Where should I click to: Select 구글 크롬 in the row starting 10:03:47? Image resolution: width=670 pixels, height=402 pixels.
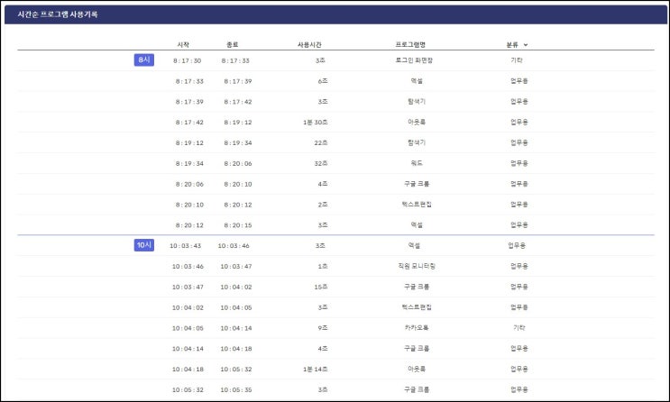coord(417,287)
